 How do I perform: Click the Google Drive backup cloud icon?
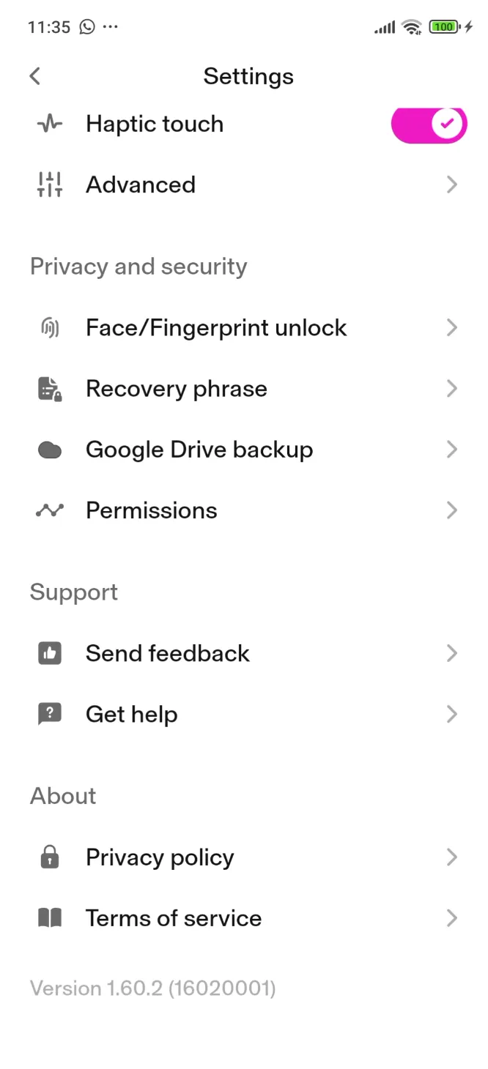[49, 449]
